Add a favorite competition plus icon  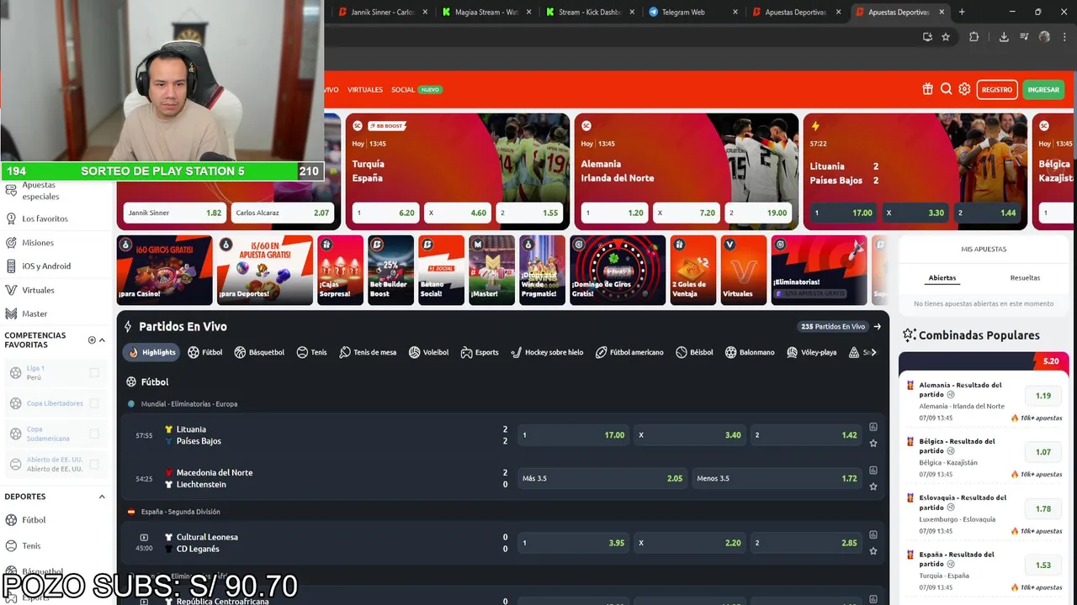tap(92, 340)
